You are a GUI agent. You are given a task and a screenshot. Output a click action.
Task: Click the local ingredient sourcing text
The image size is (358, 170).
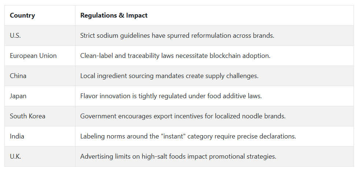coord(169,76)
